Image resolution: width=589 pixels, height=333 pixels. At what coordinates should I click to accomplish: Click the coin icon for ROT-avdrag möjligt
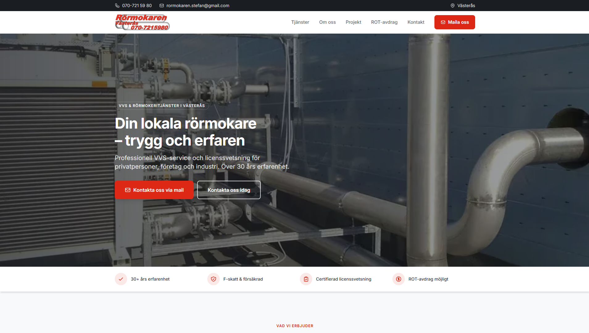(398, 279)
